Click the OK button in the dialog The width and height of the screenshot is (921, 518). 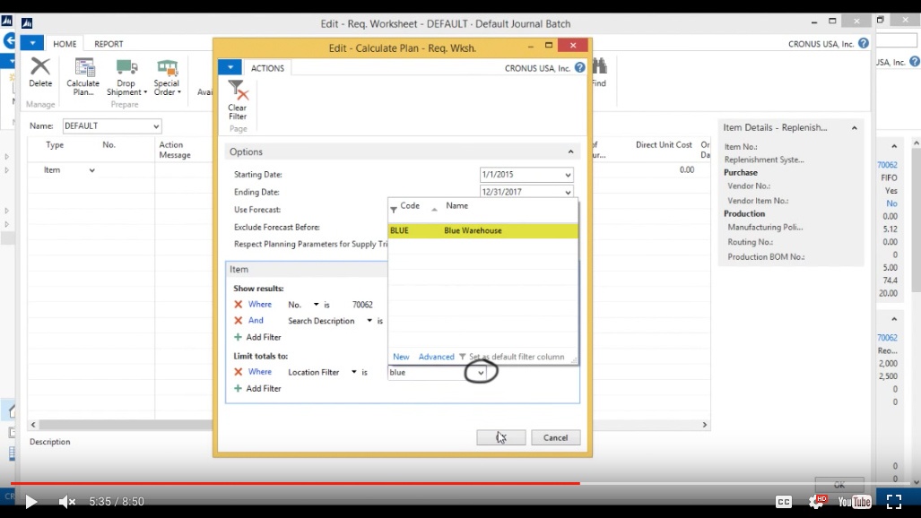[500, 437]
